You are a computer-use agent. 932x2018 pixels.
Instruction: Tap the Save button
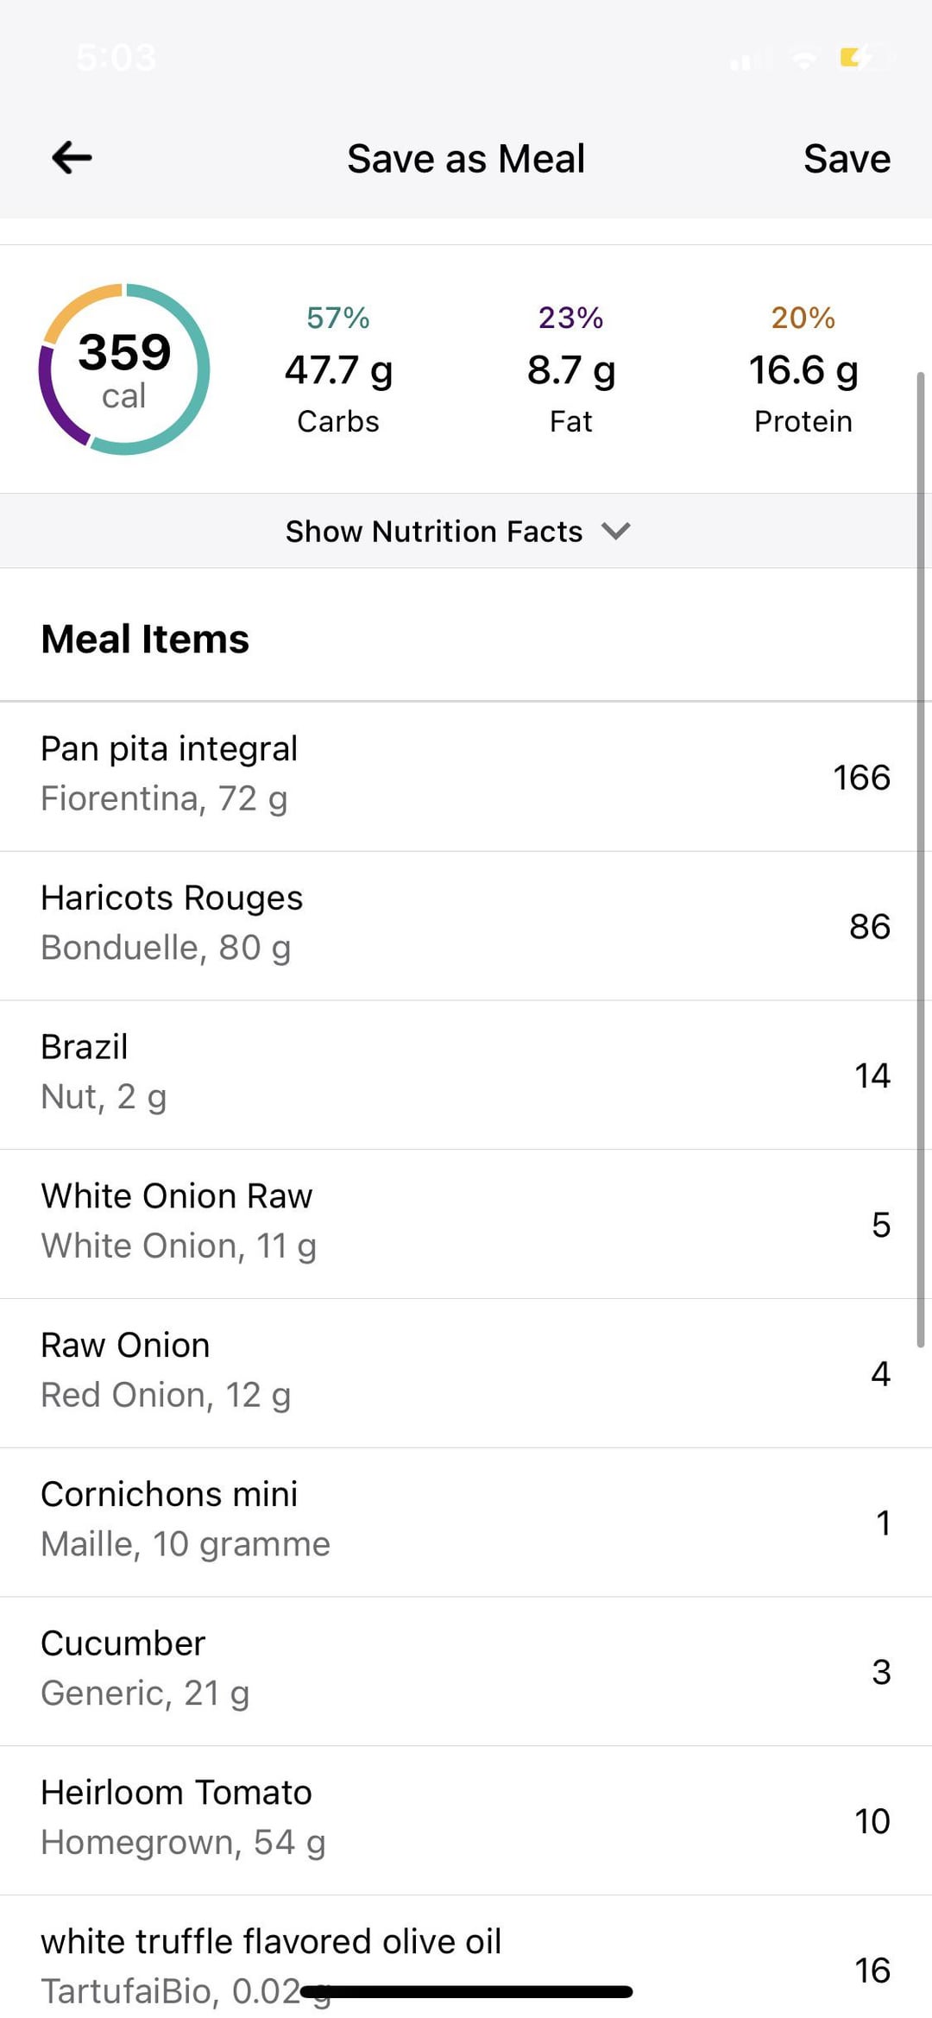[846, 159]
